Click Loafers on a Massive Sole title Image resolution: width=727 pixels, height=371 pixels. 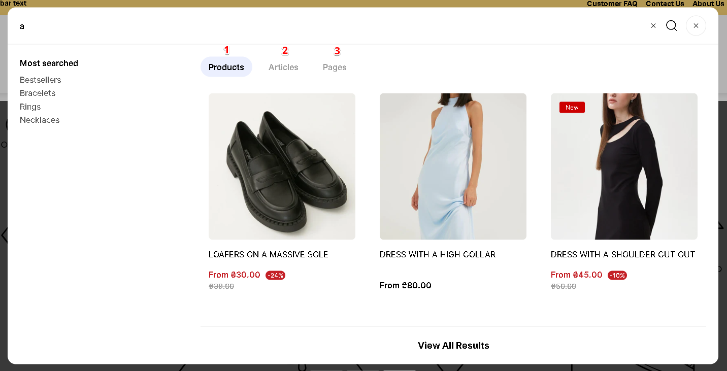[268, 254]
